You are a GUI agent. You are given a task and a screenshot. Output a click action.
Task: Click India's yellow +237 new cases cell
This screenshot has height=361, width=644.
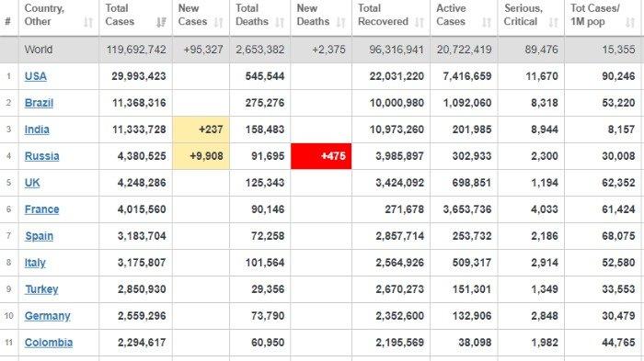pyautogui.click(x=201, y=130)
